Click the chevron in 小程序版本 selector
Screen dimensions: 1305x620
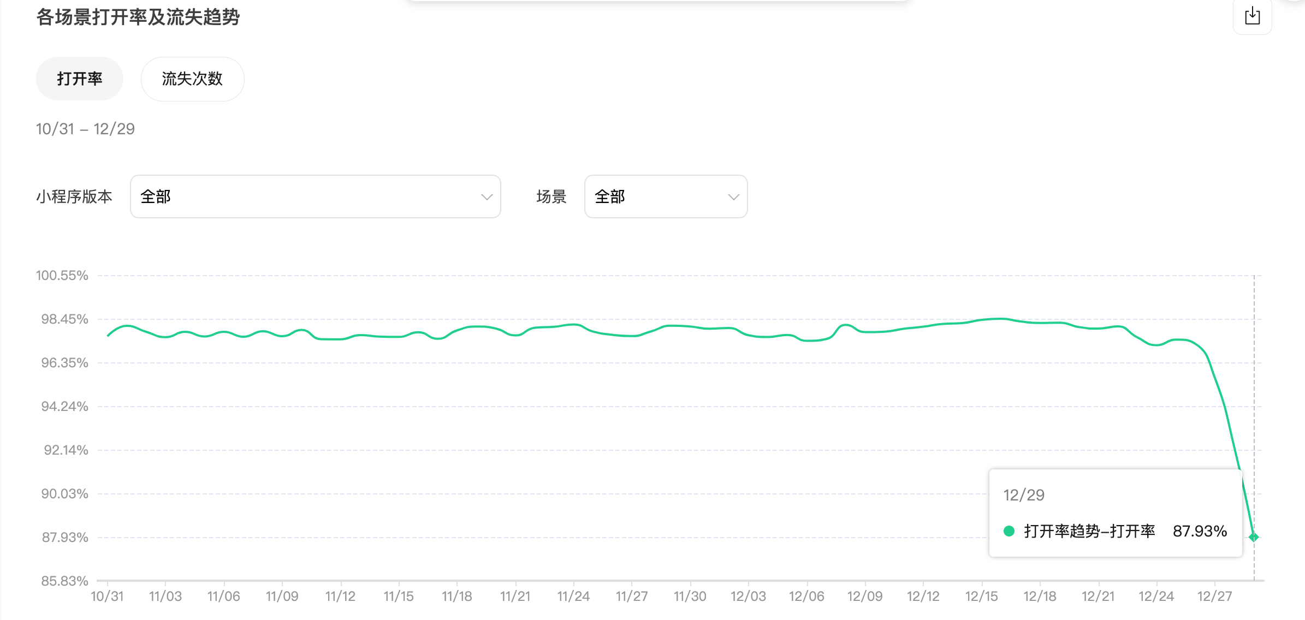coord(487,197)
